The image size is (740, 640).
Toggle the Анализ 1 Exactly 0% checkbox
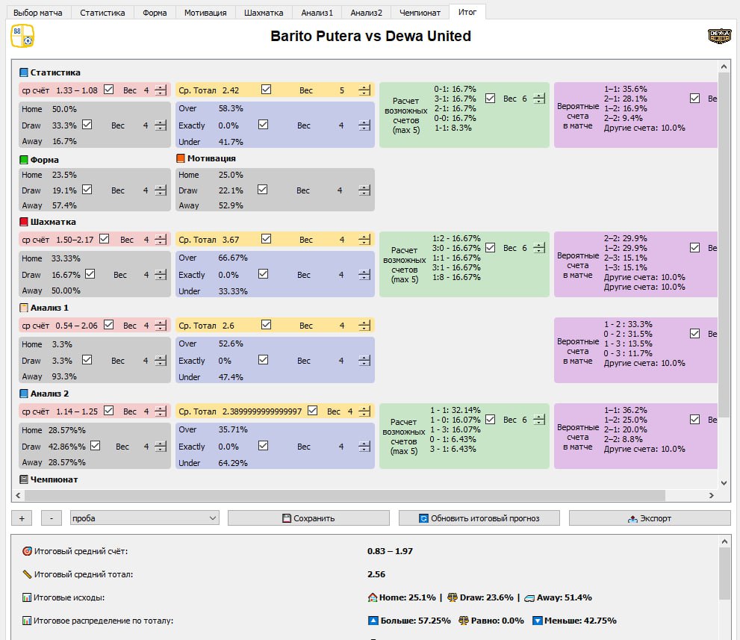click(264, 359)
